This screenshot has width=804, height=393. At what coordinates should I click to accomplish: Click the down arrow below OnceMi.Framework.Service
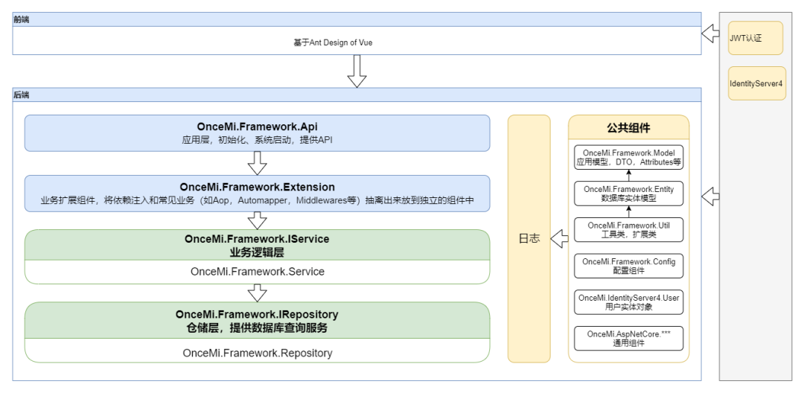(257, 293)
